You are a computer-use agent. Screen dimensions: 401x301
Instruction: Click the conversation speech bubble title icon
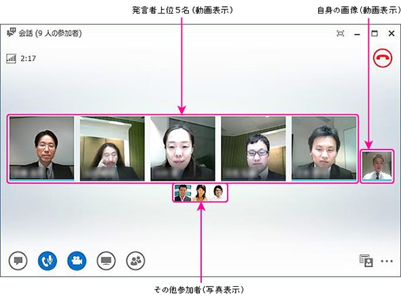click(x=12, y=32)
